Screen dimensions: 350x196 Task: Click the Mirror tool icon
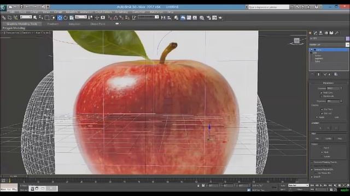coord(163,17)
